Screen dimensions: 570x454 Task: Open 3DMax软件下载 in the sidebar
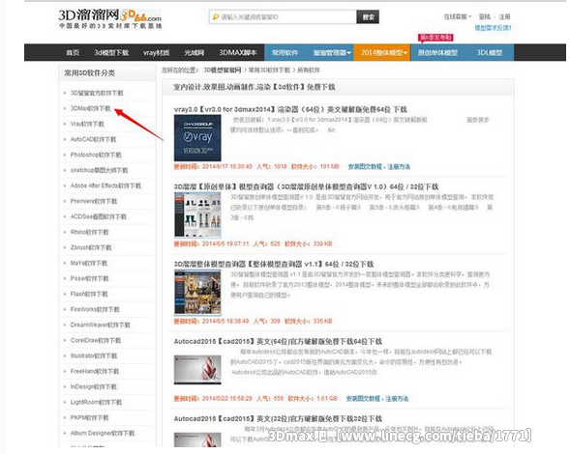tap(91, 108)
